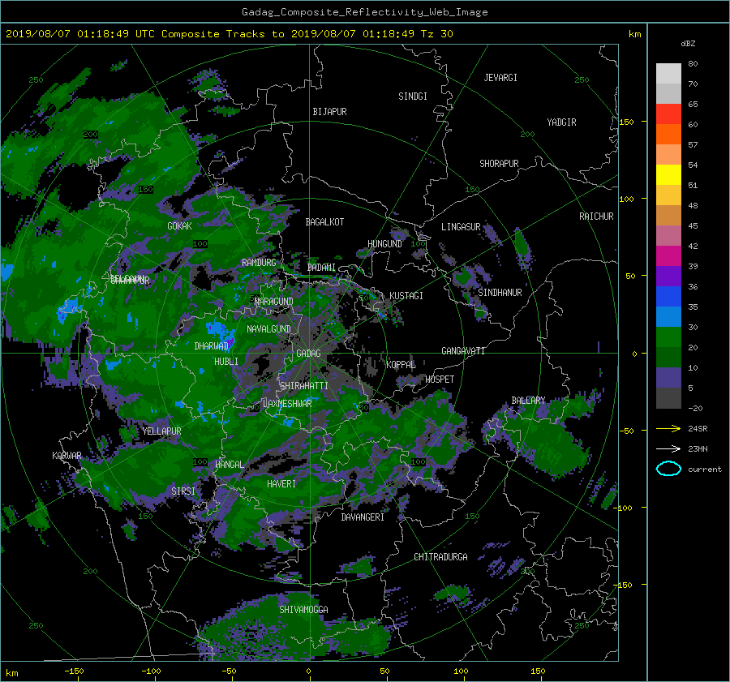Select the indigo 5-10 dBZ legend swatch

[x=668, y=378]
